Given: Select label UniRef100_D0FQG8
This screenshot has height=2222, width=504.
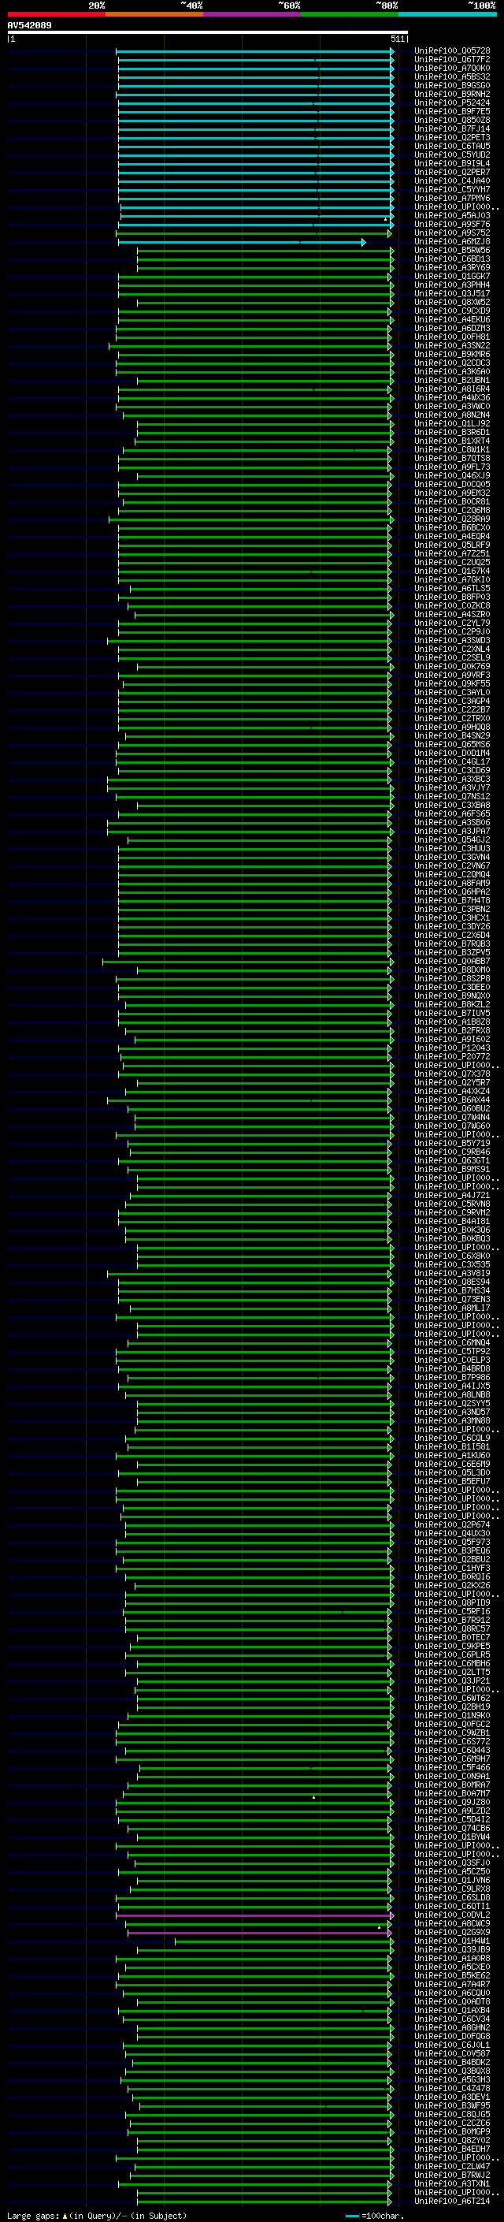Looking at the screenshot, I should tap(452, 2036).
